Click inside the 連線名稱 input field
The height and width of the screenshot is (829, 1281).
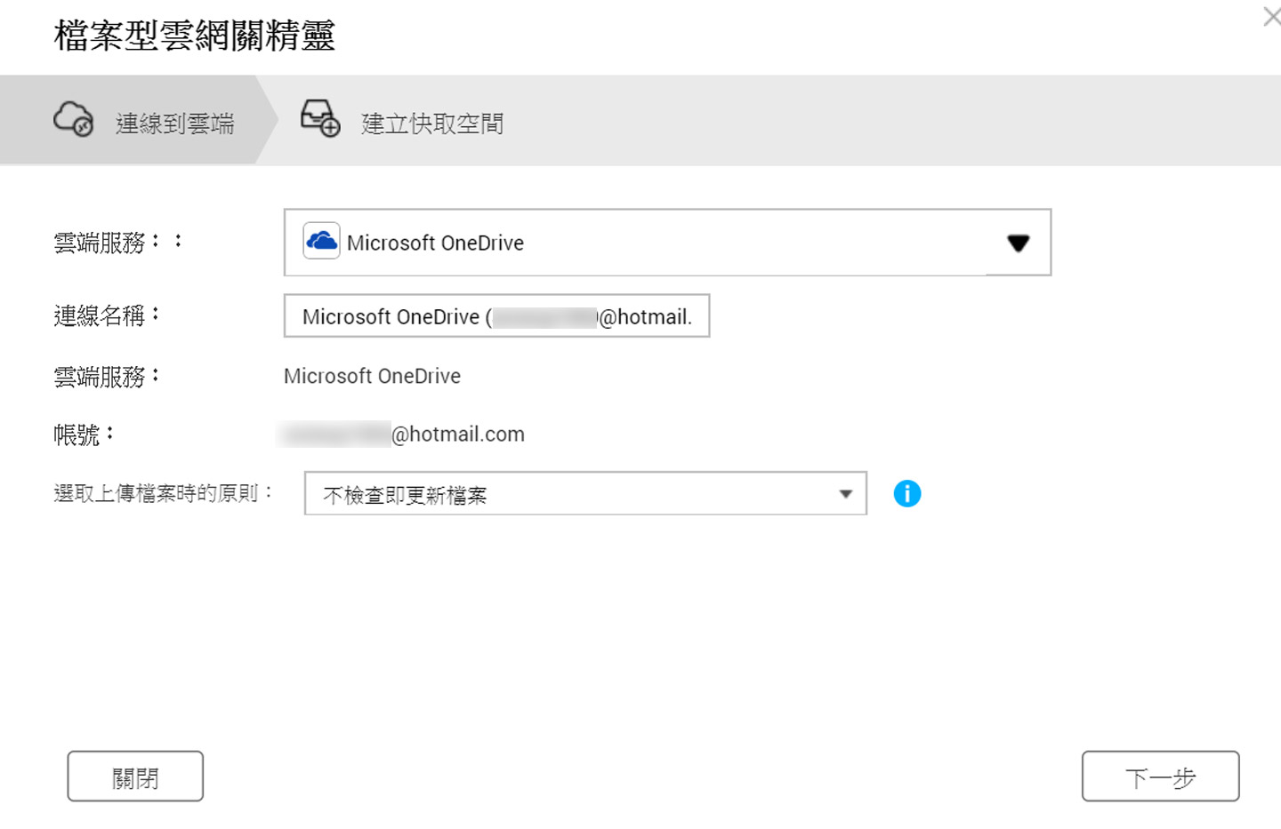pyautogui.click(x=496, y=316)
